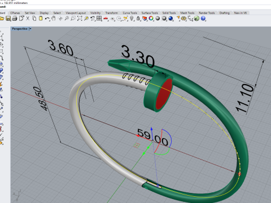Switch to the Mesh Tools tab
The height and width of the screenshot is (203, 271).
coord(187,13)
